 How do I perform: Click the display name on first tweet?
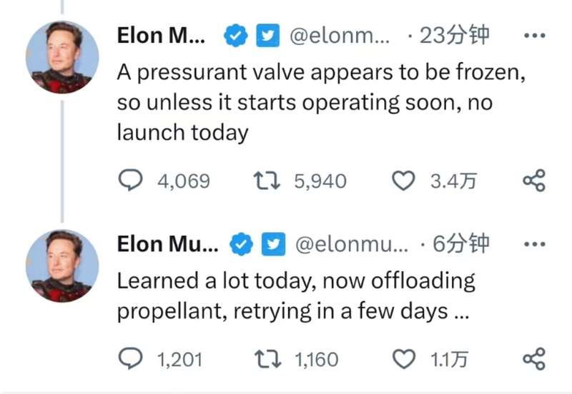[x=161, y=36]
